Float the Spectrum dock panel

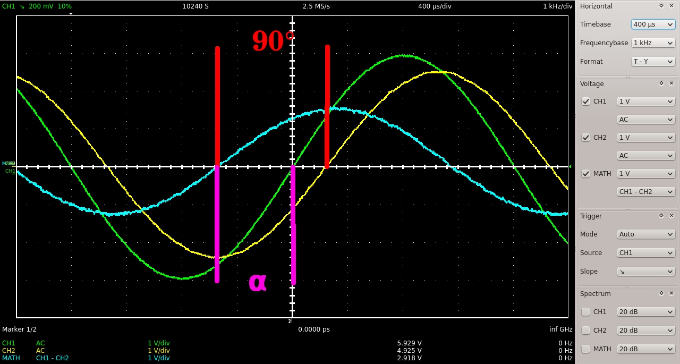(661, 293)
